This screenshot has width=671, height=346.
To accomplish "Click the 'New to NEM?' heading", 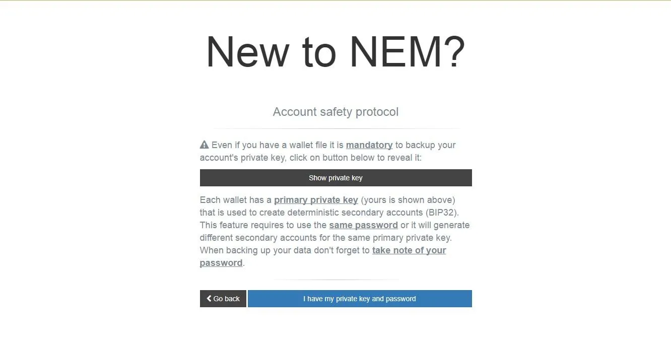I will [335, 50].
